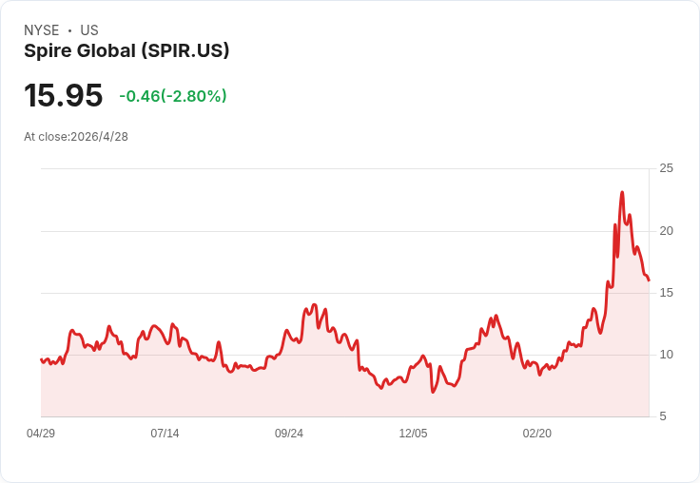700x483 pixels.
Task: Click the chart's highest peak near 23
Action: [622, 192]
